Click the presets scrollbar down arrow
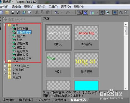The width and height of the screenshot is (130, 103). point(126,88)
